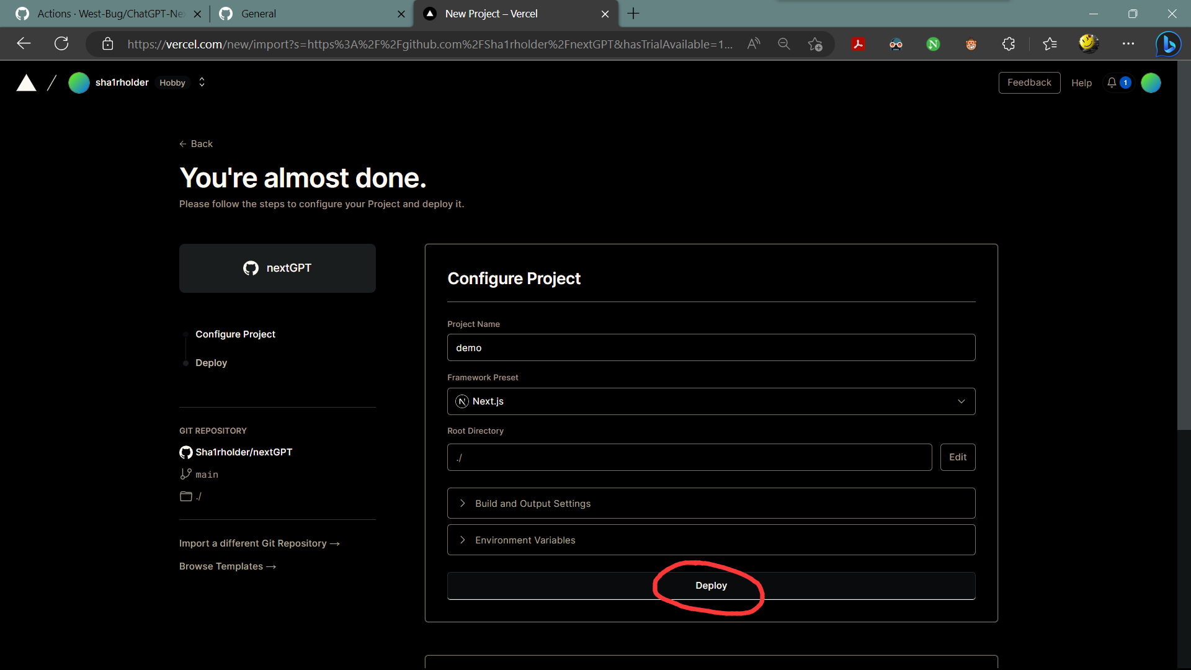
Task: Click the Deploy button
Action: click(x=711, y=586)
